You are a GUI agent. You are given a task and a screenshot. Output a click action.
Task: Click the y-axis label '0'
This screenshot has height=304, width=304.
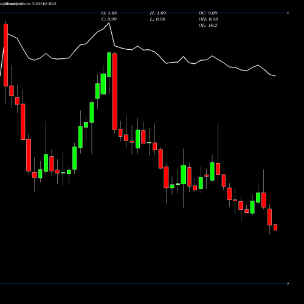tap(288, 283)
